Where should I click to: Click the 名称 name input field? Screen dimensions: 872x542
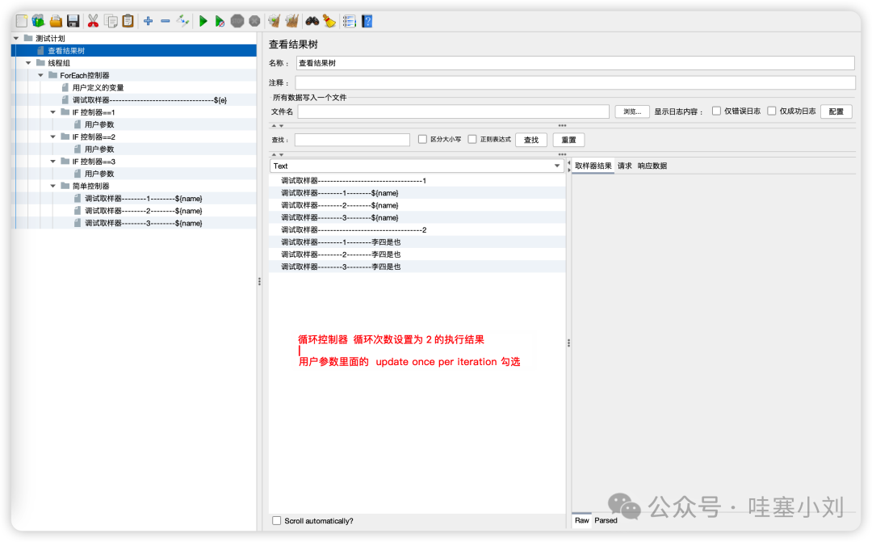coord(575,63)
